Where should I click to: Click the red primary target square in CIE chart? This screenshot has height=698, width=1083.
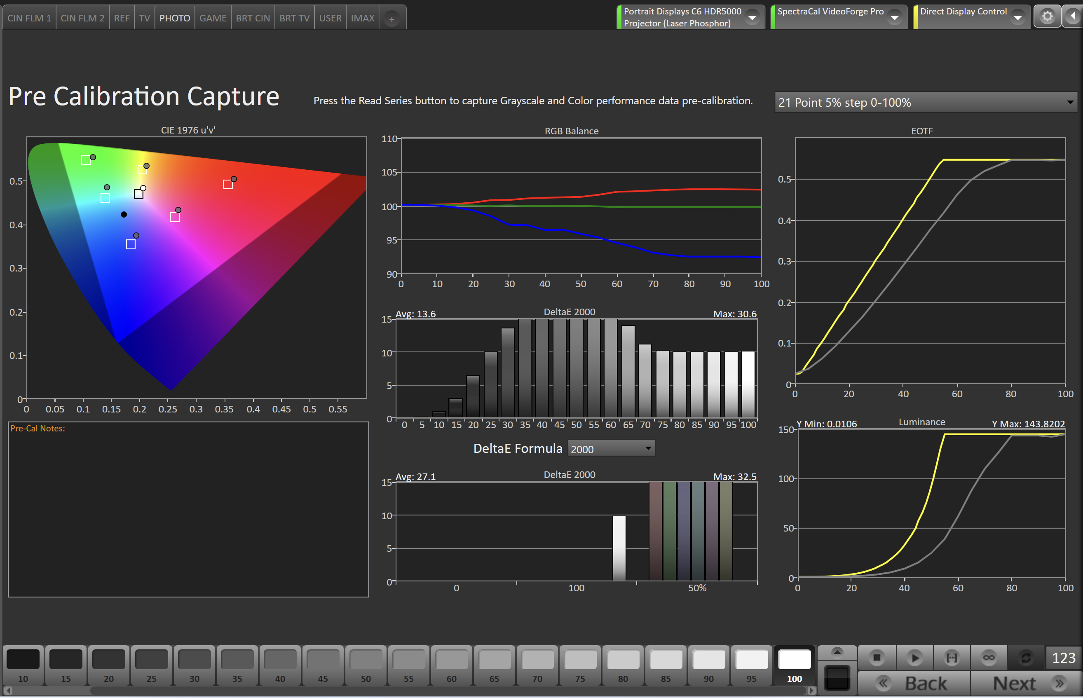pos(228,185)
